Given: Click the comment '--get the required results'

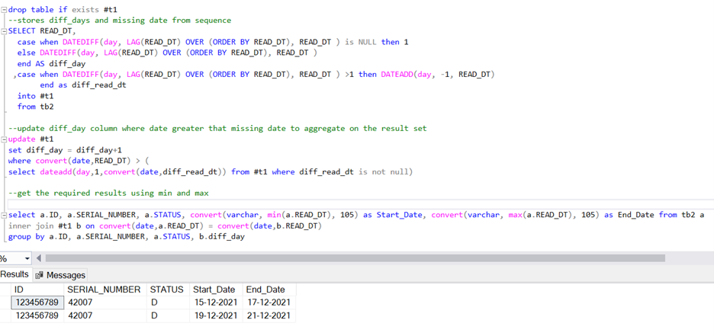Looking at the screenshot, I should 108,194.
